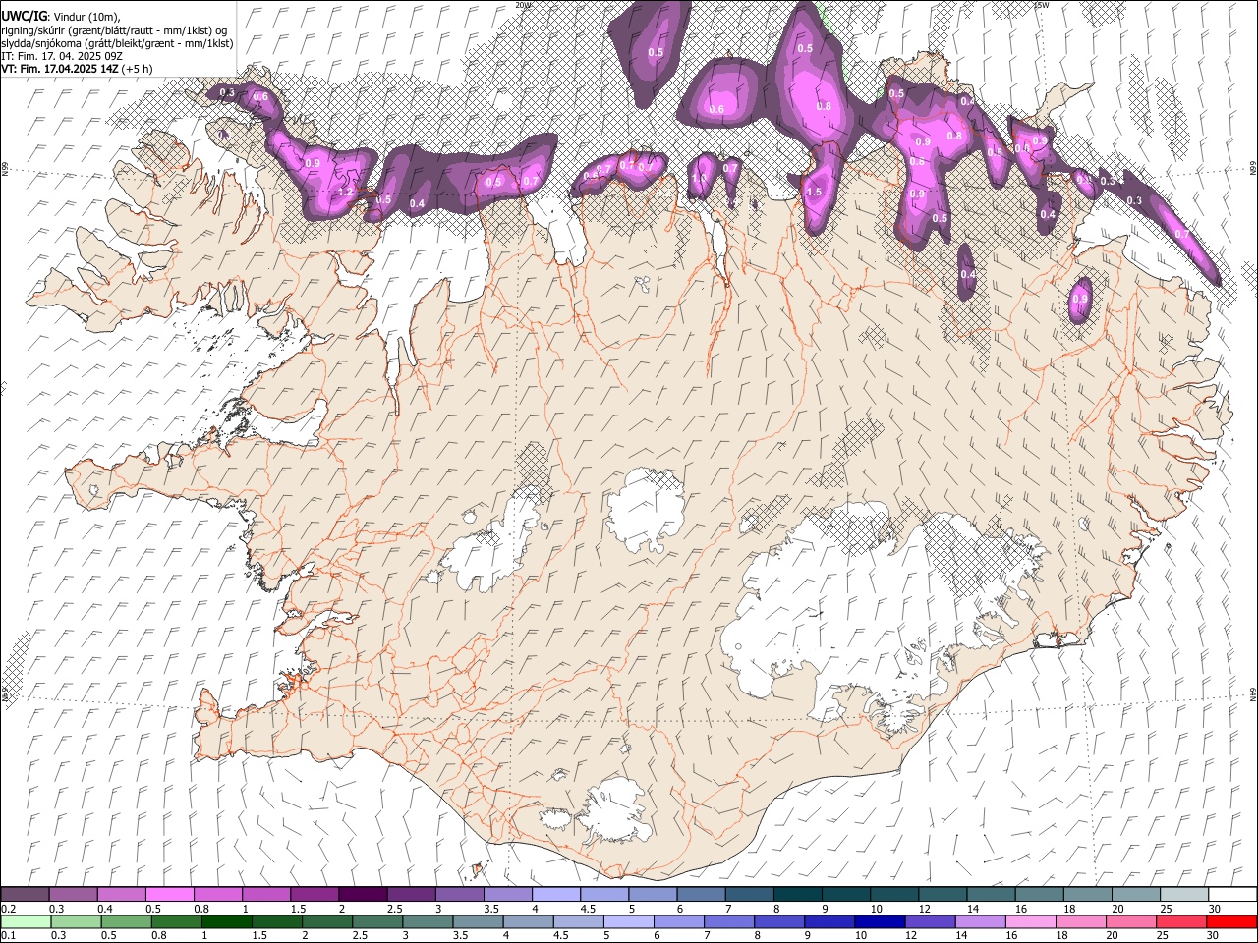The height and width of the screenshot is (943, 1258).
Task: Select bottom-row swatch between 4 and 4.5
Action: pos(528,921)
